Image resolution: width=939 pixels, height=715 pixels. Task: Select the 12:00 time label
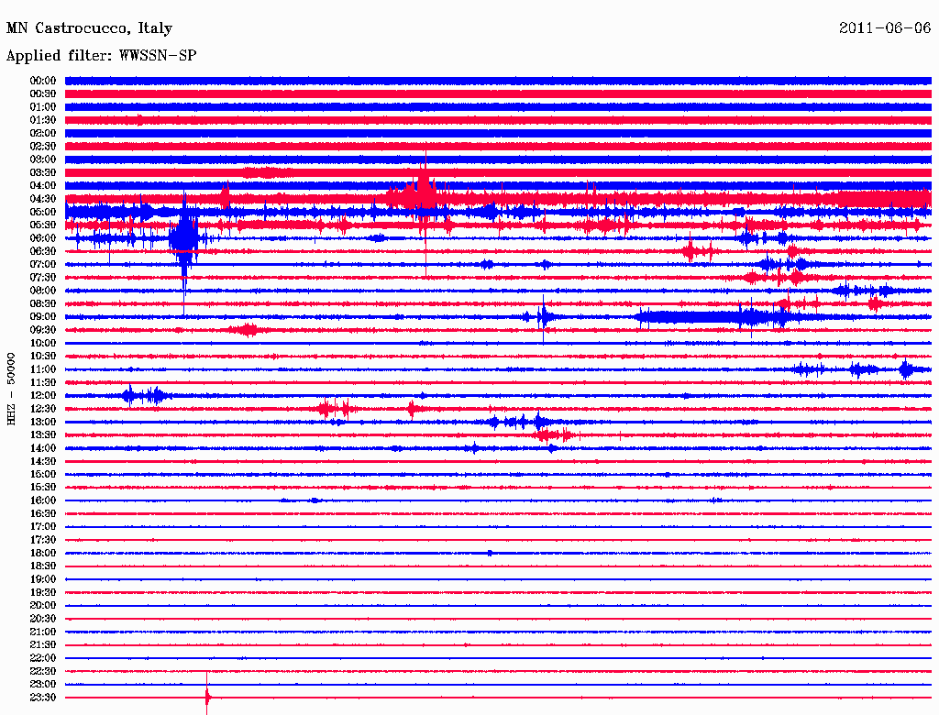coord(43,395)
